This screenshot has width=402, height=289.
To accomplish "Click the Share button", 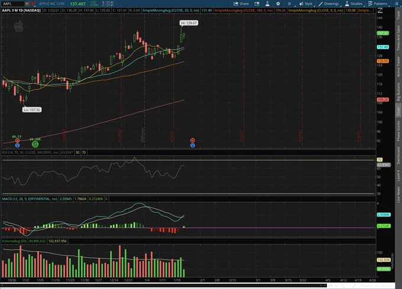I will click(x=241, y=4).
